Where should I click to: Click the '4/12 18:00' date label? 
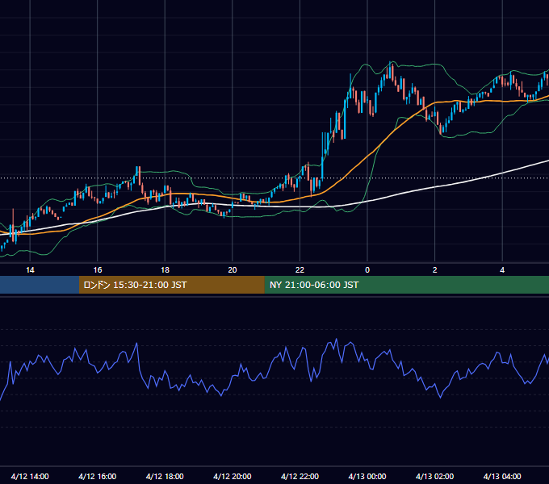(x=165, y=476)
